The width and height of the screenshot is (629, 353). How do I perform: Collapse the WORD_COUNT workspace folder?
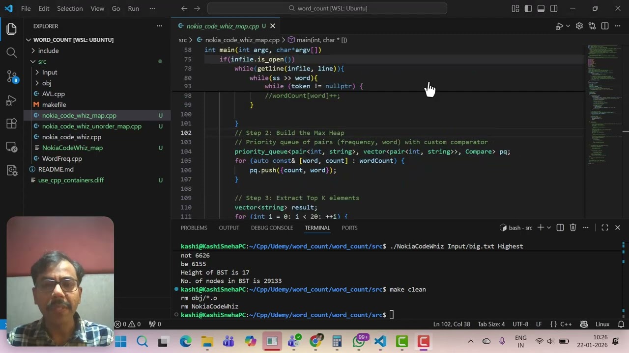tap(73, 40)
